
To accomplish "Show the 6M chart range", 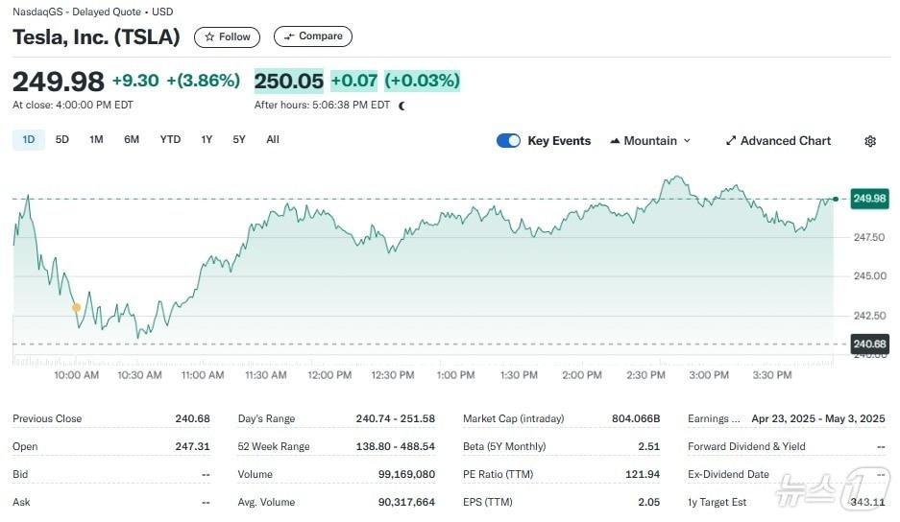I will [132, 140].
